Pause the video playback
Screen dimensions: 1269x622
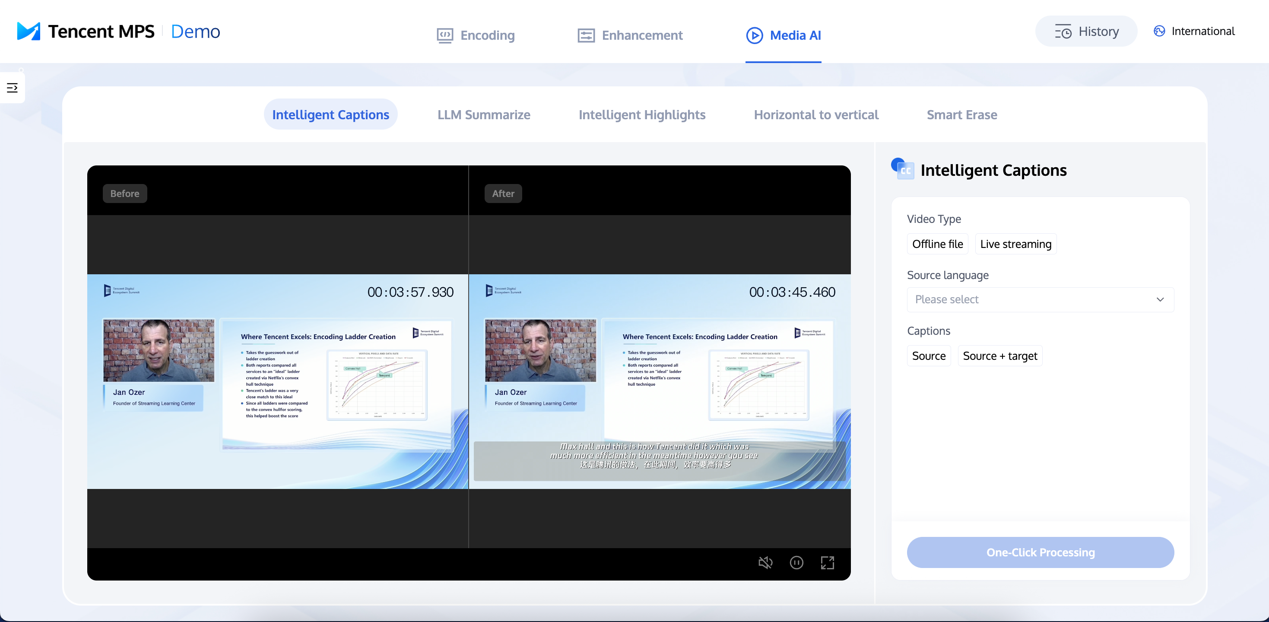tap(796, 562)
